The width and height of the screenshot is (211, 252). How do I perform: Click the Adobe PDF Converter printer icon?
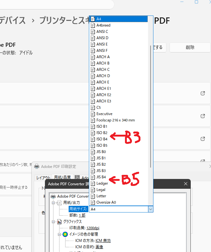click(53, 196)
